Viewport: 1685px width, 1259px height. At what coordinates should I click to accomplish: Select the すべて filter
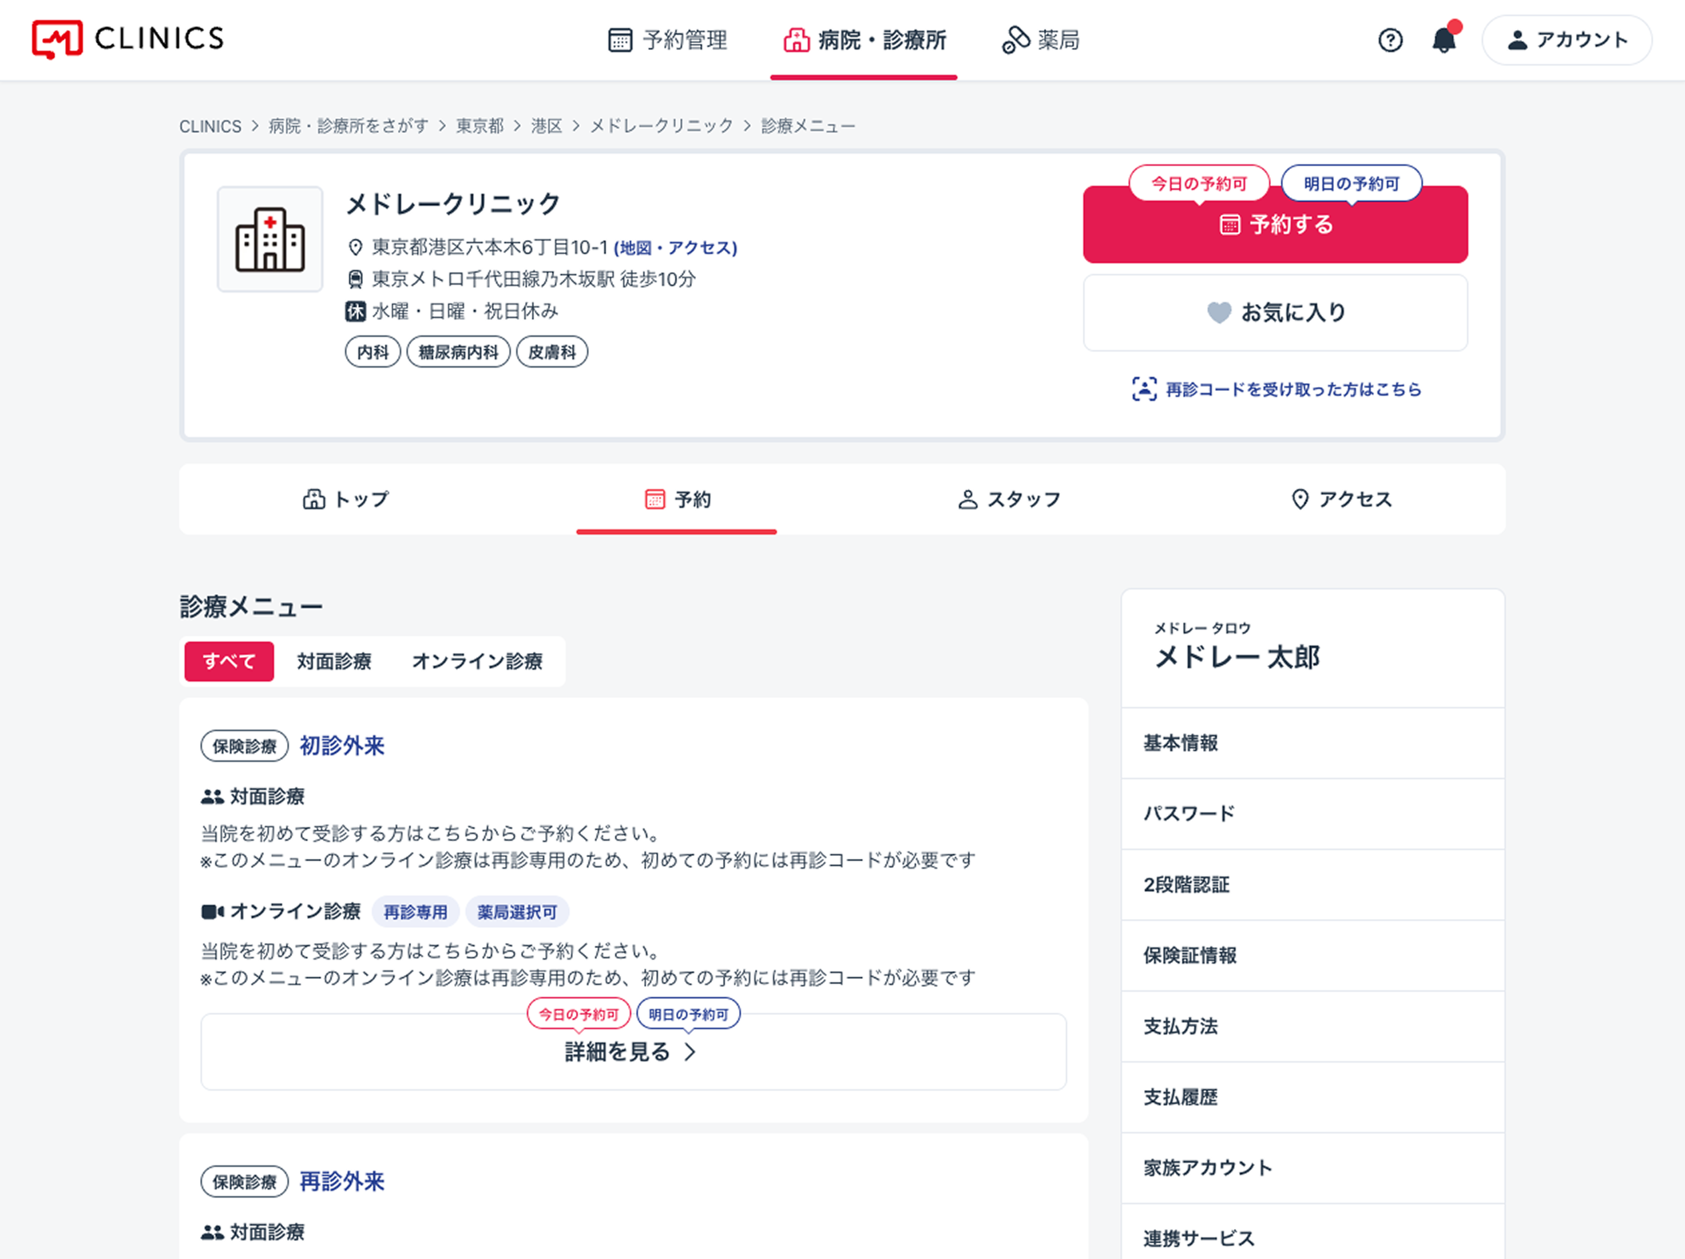229,662
